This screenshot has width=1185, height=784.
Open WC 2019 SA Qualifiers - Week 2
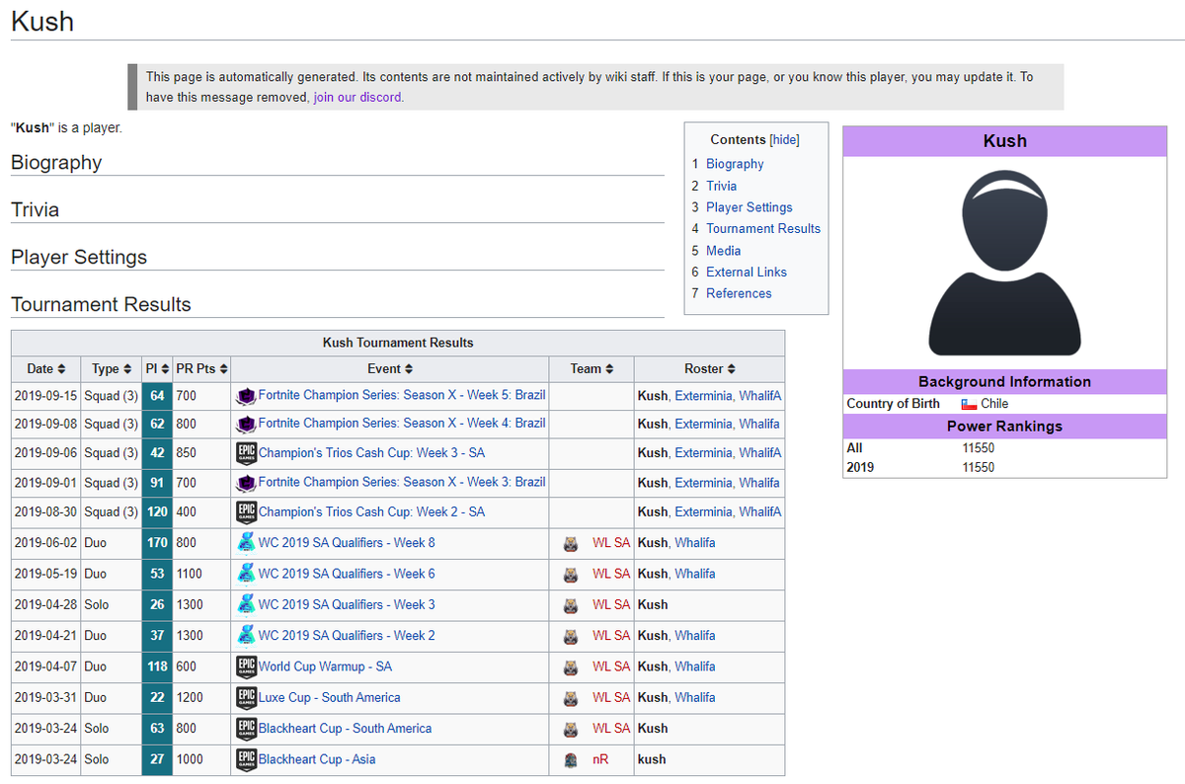[347, 635]
